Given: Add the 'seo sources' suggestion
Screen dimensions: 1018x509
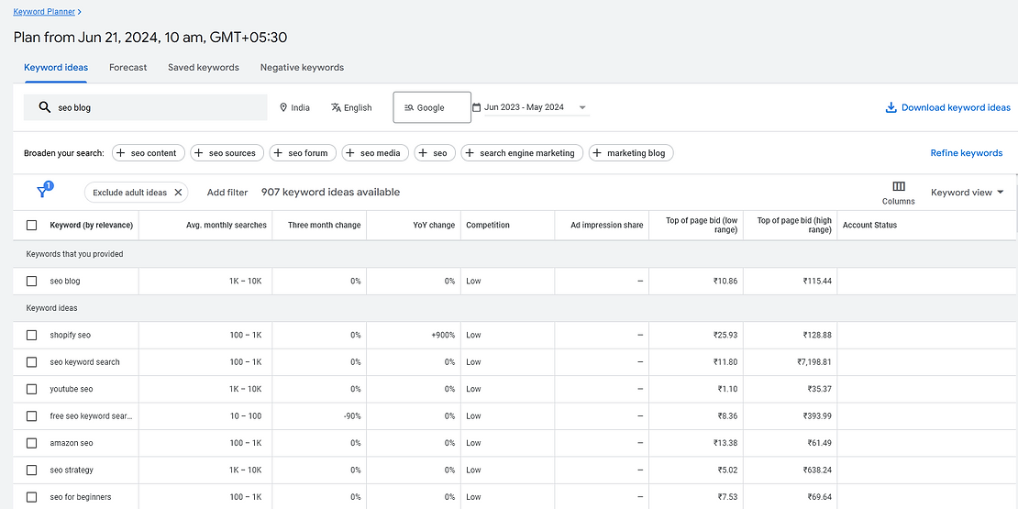Looking at the screenshot, I should point(227,153).
